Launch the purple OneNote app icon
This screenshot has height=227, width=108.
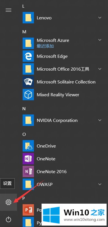point(28,159)
